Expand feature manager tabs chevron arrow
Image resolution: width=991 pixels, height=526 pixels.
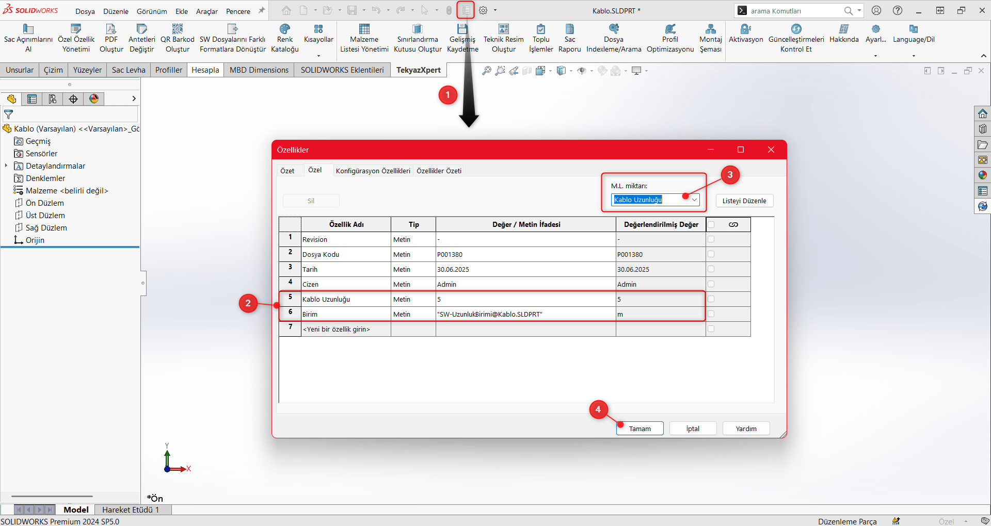[x=134, y=98]
